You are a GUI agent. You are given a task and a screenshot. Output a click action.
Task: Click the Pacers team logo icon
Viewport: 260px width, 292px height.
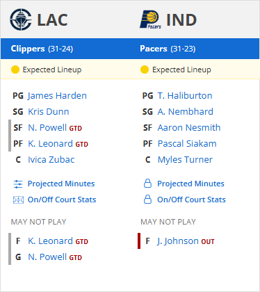pos(150,19)
